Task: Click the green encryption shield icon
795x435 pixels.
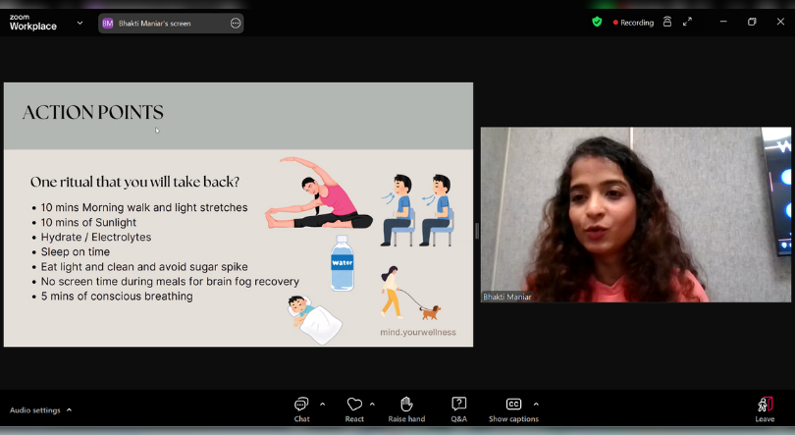Action: pos(597,22)
